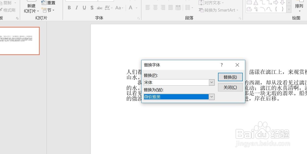The image size is (307, 154).
Task: Toggle Underline text formatting
Action: pyautogui.click(x=84, y=8)
